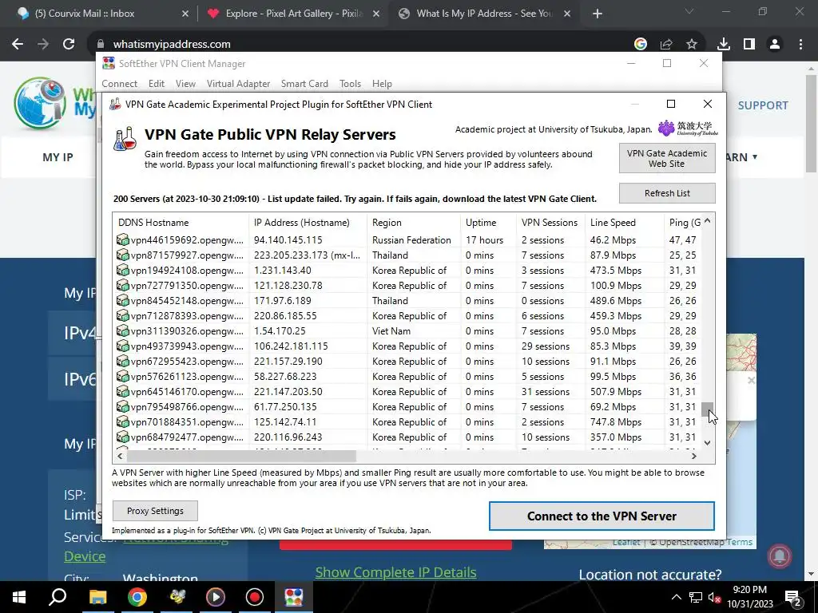Select server icon for vpn446159692.opengw
The width and height of the screenshot is (818, 613).
pyautogui.click(x=122, y=239)
